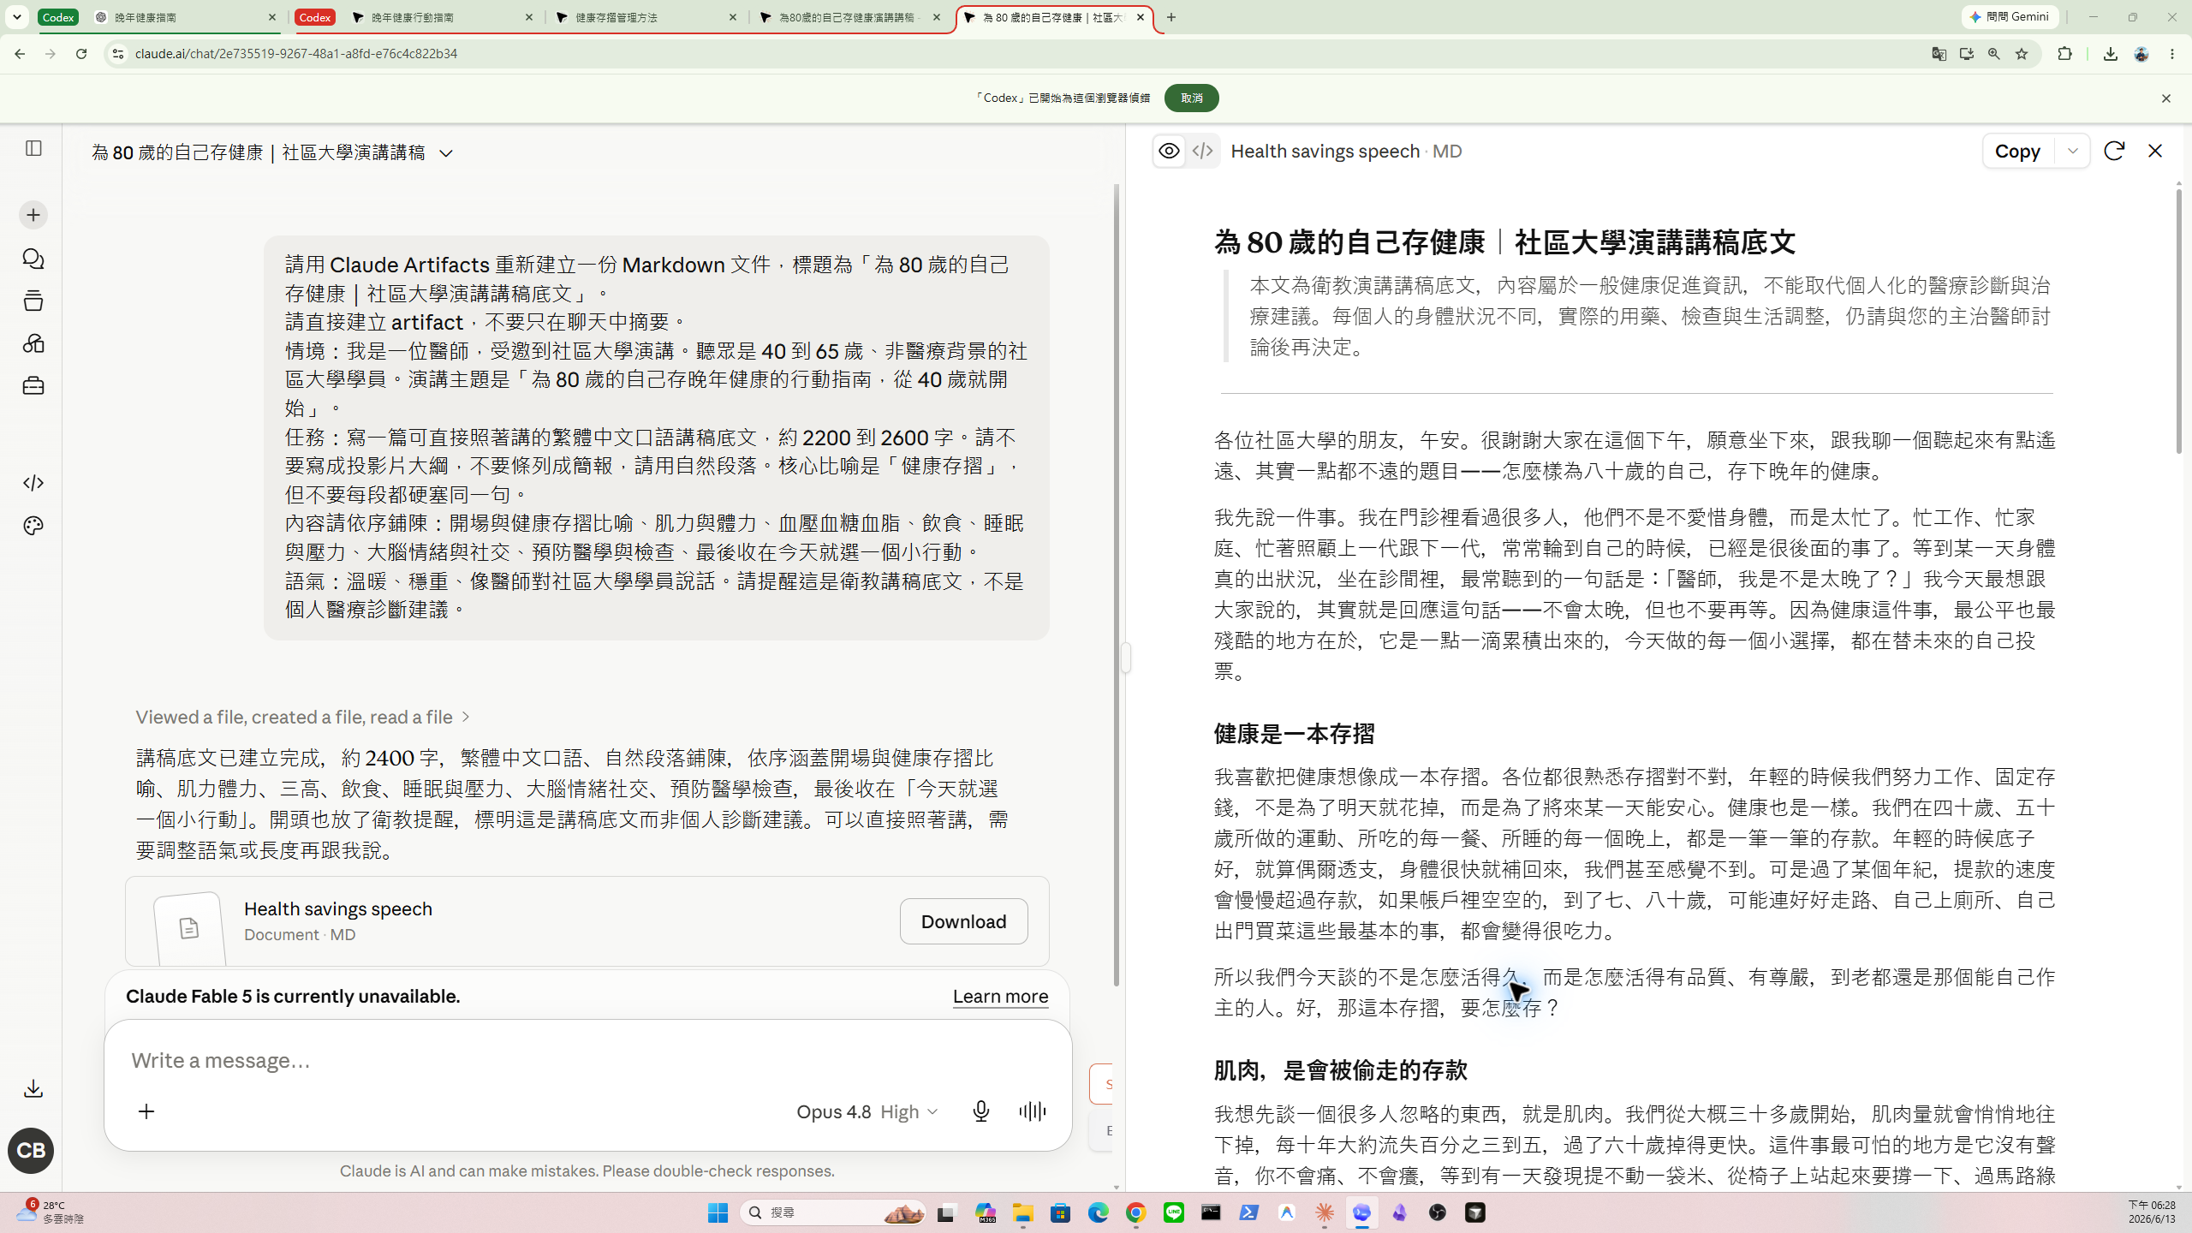Switch to the 晚年健康行動指南 tab

pos(443,17)
